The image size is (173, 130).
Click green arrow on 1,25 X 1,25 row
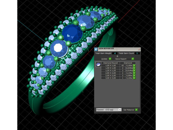[x=134, y=71]
